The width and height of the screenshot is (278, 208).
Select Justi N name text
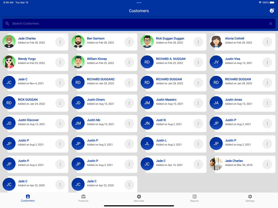161,120
